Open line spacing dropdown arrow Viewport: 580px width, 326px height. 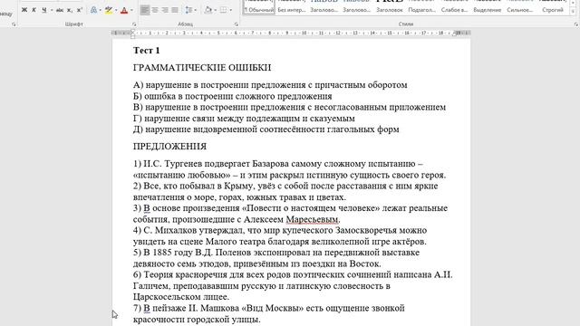pyautogui.click(x=196, y=10)
